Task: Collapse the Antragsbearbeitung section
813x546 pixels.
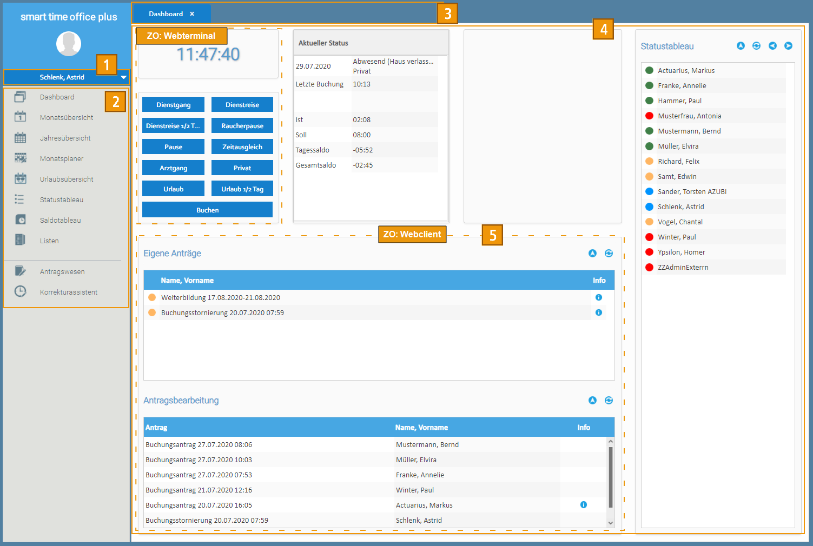Action: point(592,401)
